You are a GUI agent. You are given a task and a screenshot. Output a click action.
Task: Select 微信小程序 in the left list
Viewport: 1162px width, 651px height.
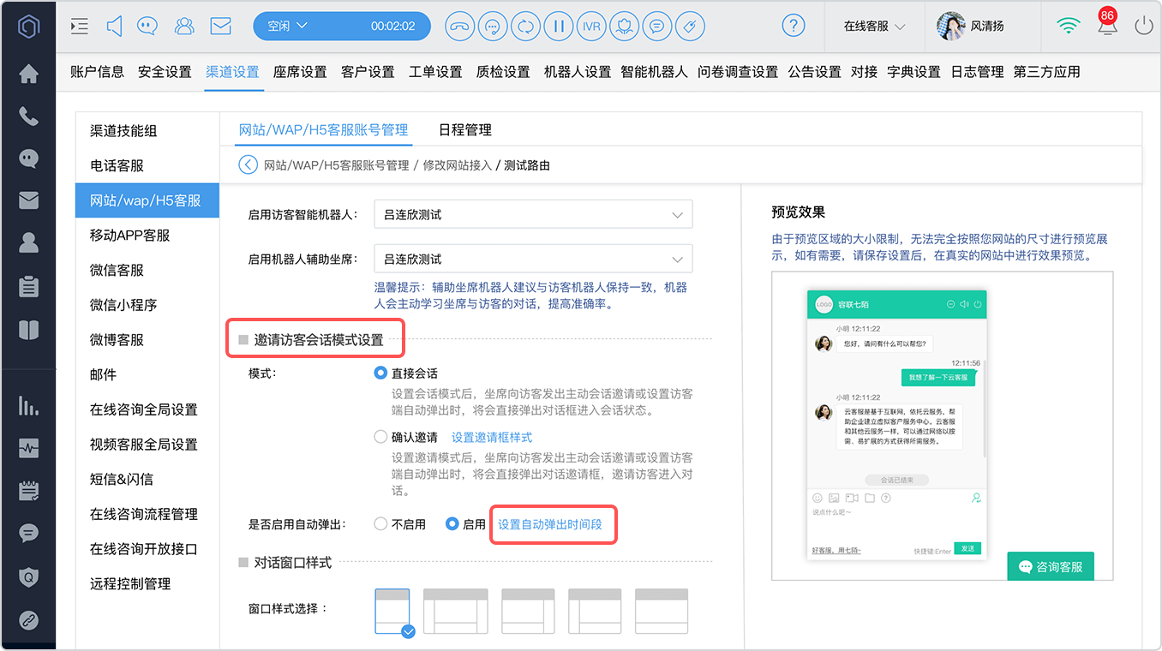pos(123,305)
